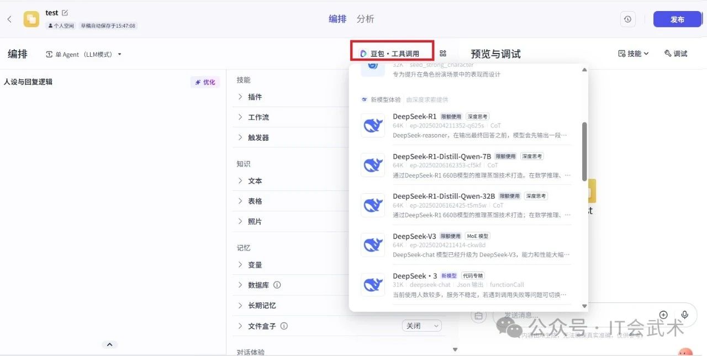
Task: Click the plus attachment icon in chat input
Action: point(663,315)
